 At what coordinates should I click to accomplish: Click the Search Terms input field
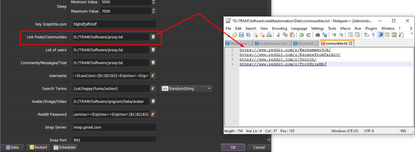111,88
